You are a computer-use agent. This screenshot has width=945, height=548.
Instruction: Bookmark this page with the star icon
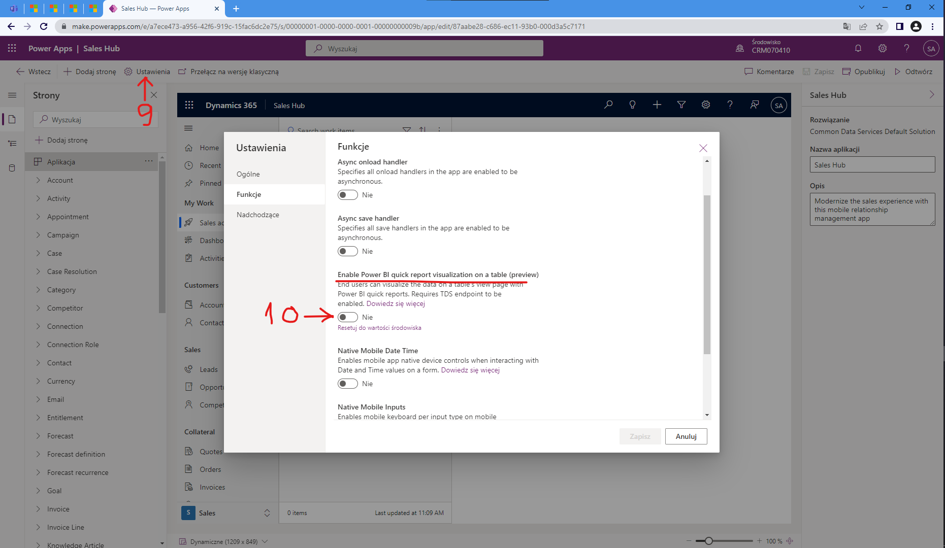coord(879,26)
